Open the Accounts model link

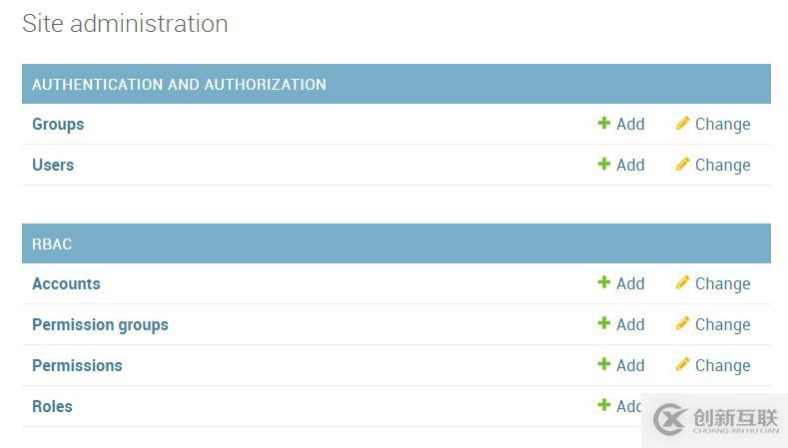point(66,283)
